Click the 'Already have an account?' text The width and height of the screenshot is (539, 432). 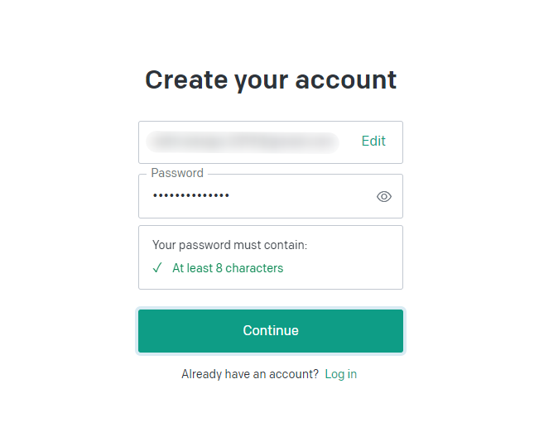(250, 374)
